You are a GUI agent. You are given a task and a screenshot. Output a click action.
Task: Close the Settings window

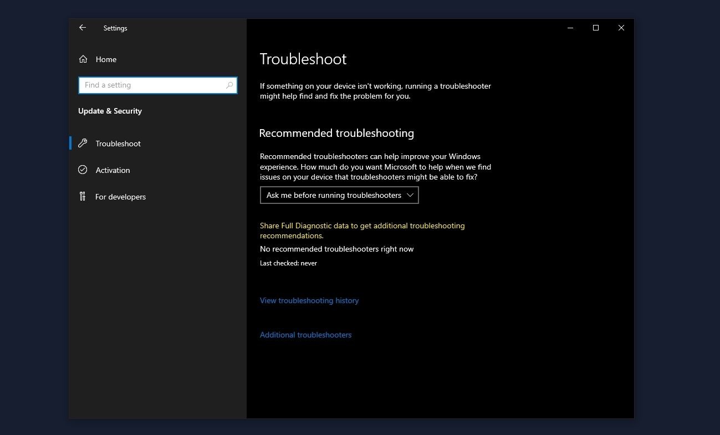[x=621, y=28]
